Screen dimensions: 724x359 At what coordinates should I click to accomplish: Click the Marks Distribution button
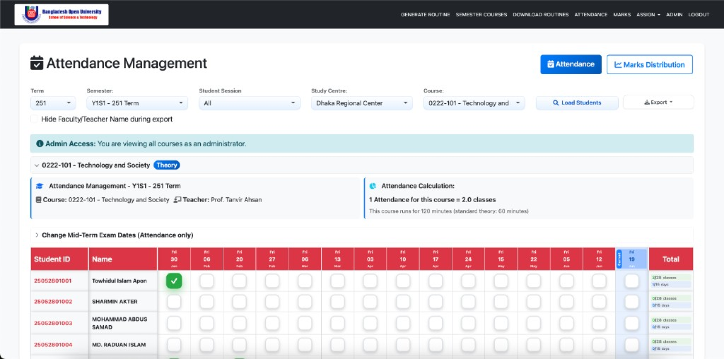649,65
